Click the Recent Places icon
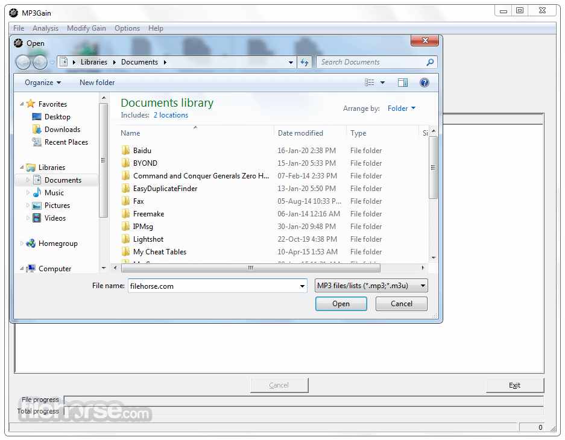The height and width of the screenshot is (440, 565). pos(37,142)
